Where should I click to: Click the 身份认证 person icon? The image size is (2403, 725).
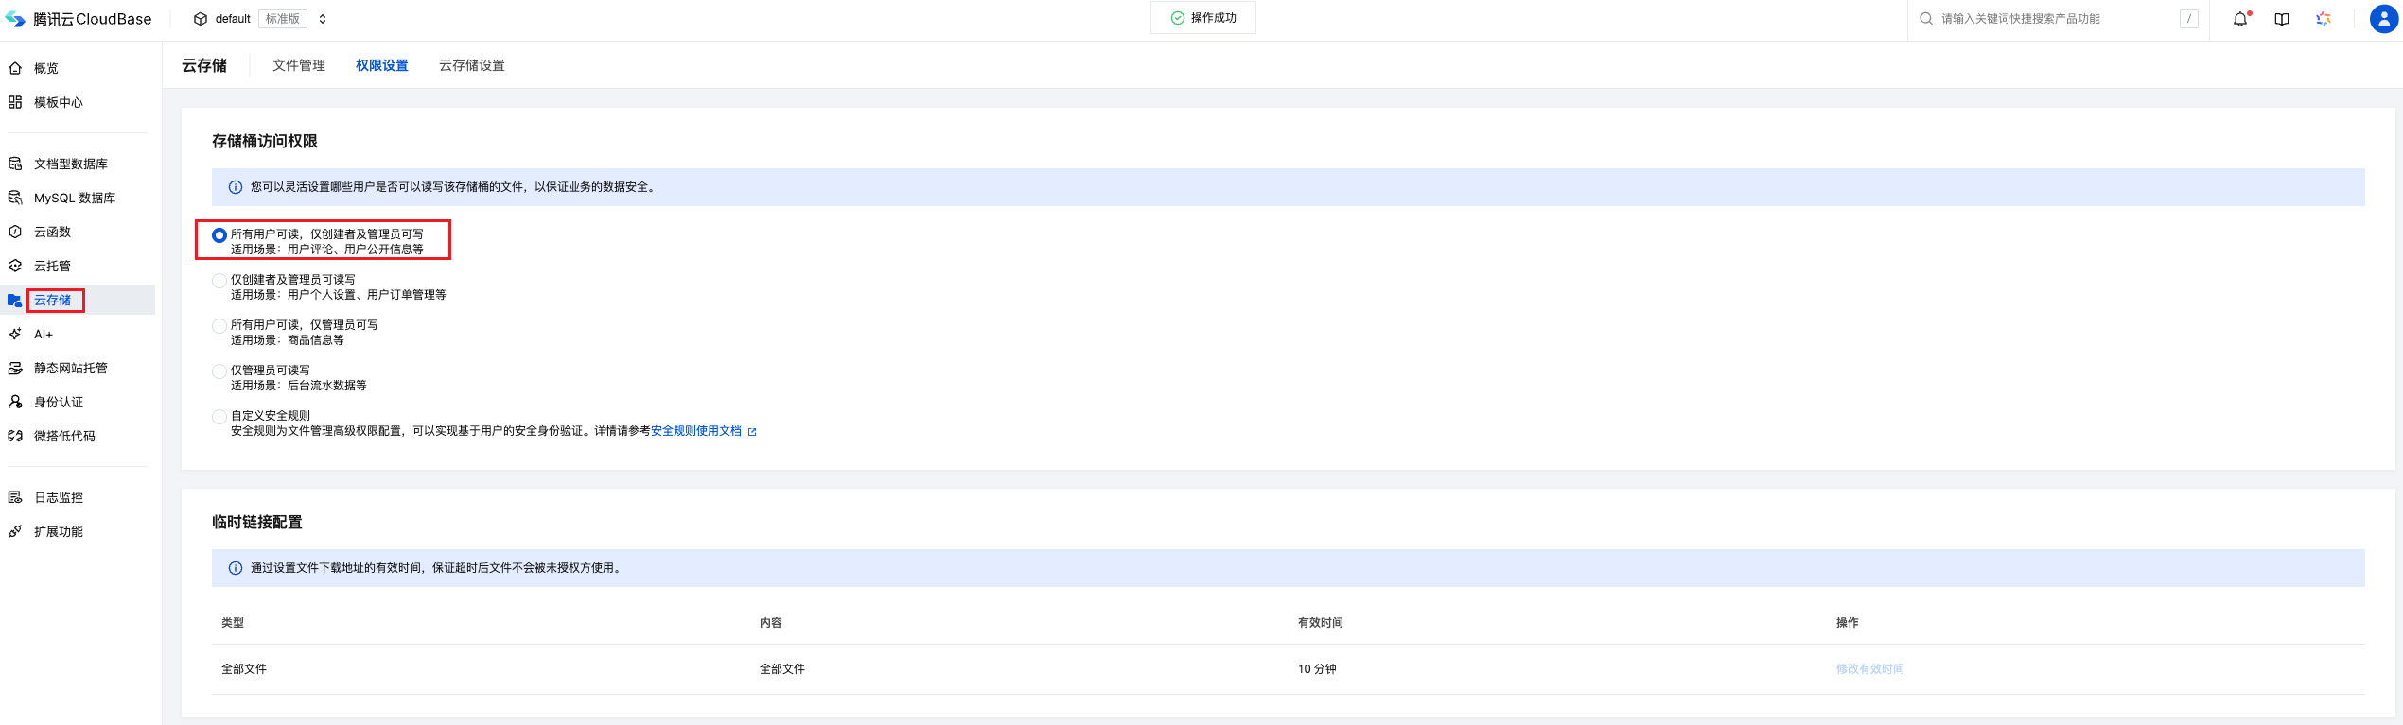click(x=15, y=402)
